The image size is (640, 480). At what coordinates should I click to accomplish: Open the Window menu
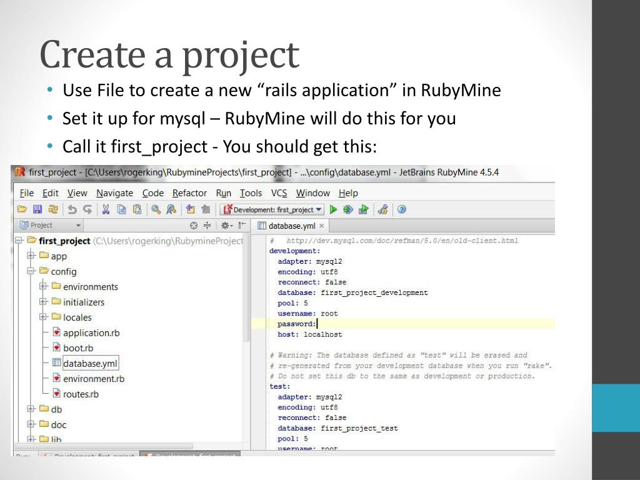[x=313, y=193]
